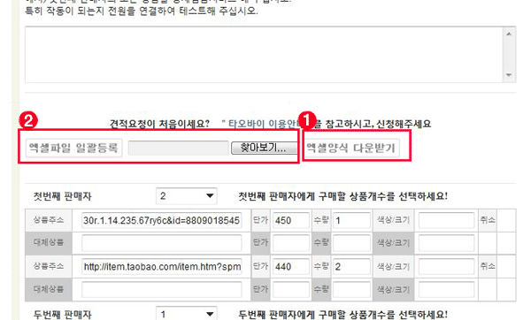Viewport: 531px width, 320px height.
Task: Click the taobao.com 상품주소 URL field
Action: point(162,267)
